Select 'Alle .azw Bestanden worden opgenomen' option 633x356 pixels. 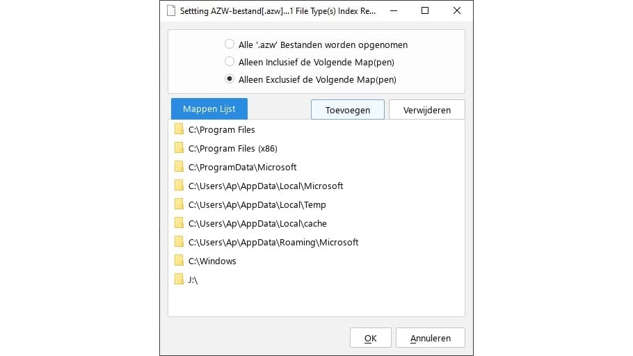coord(230,44)
